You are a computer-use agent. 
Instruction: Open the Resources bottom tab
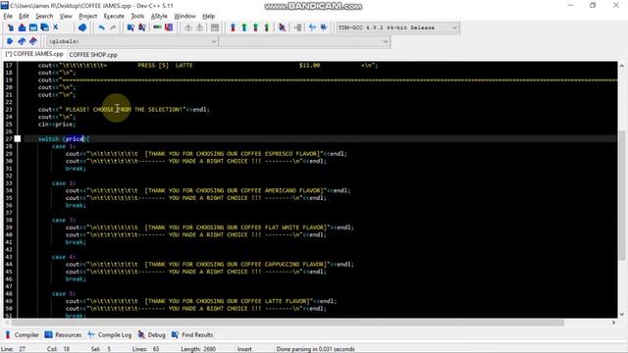coord(63,334)
